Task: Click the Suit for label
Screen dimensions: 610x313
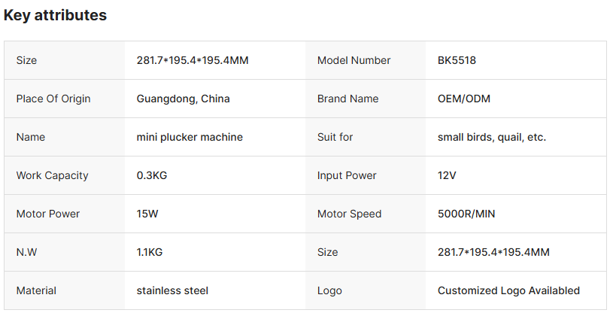Action: [335, 137]
